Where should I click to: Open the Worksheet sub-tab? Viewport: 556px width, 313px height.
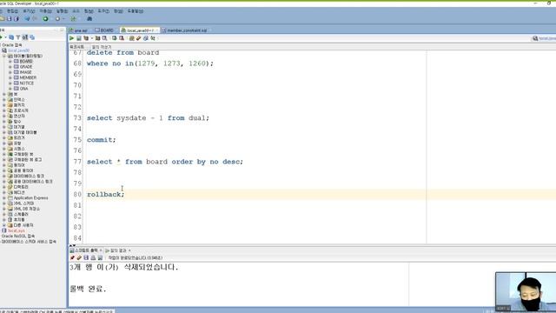point(76,47)
